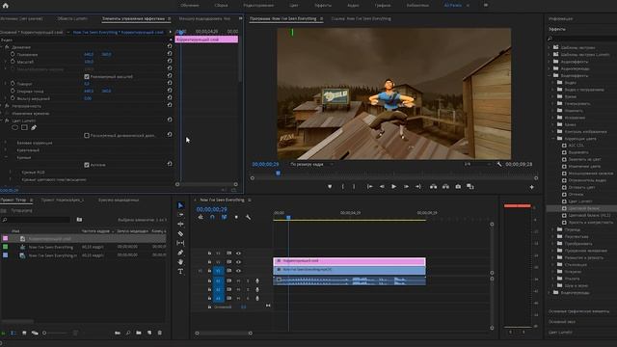
Task: Open the Color workspace tab
Action: [293, 5]
